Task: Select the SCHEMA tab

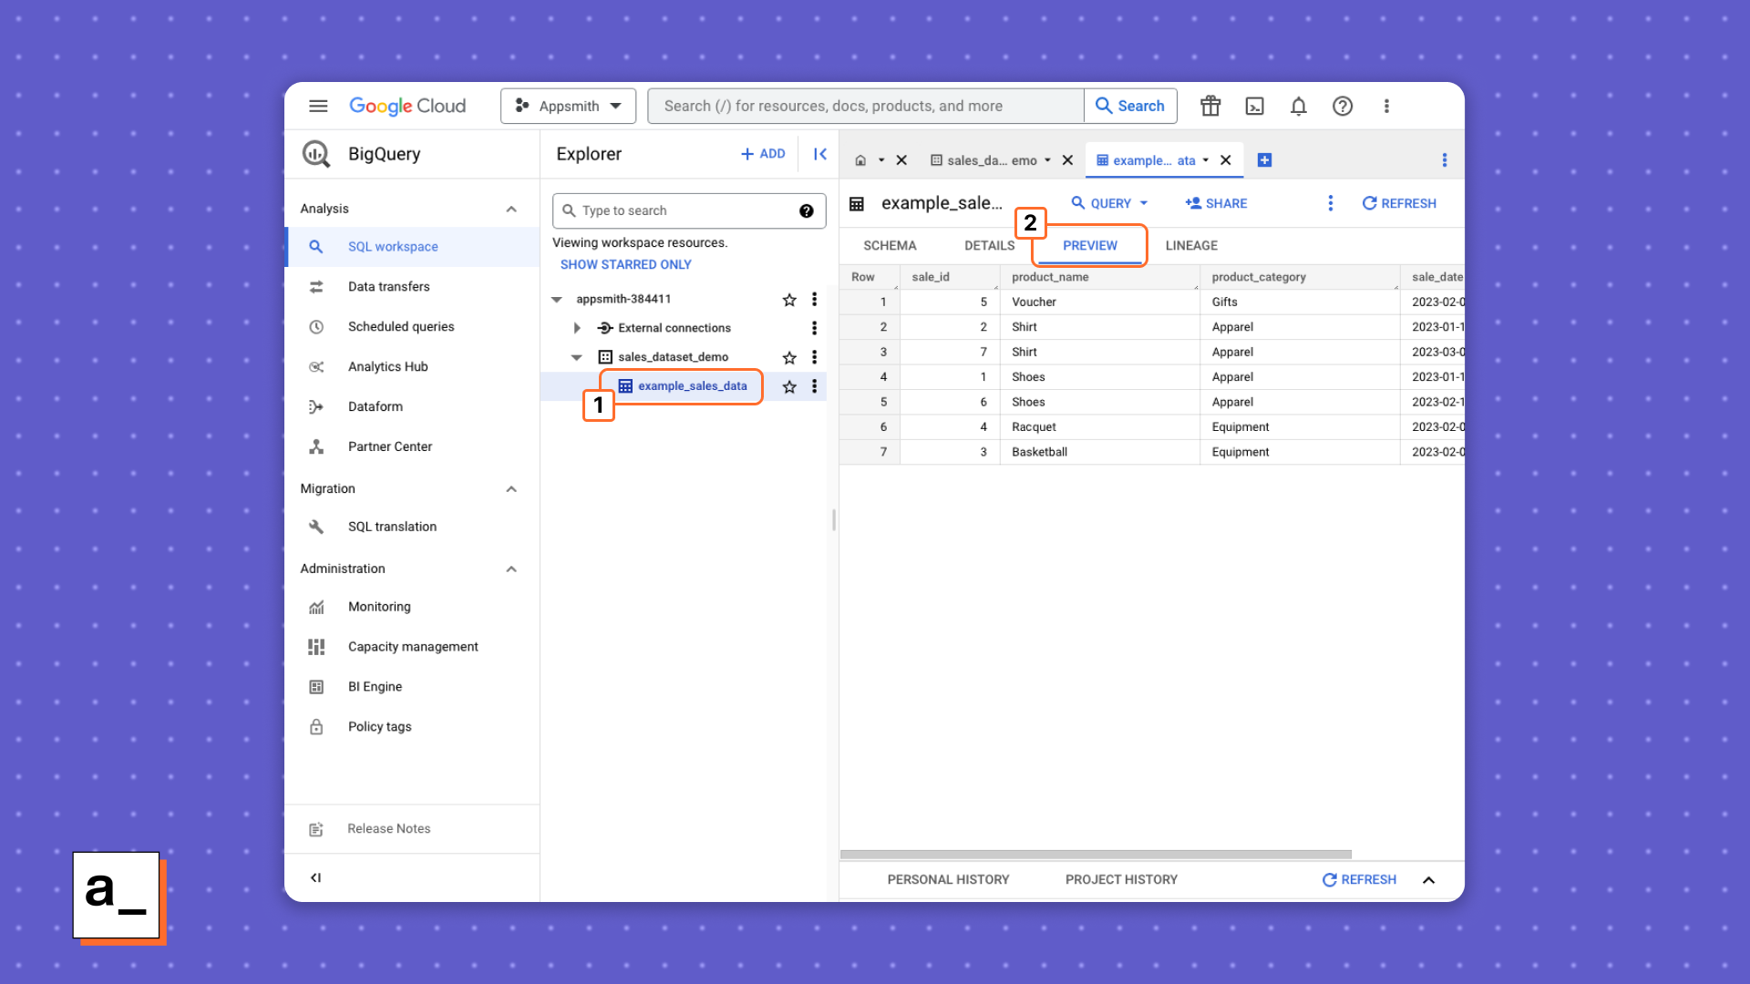Action: tap(890, 245)
